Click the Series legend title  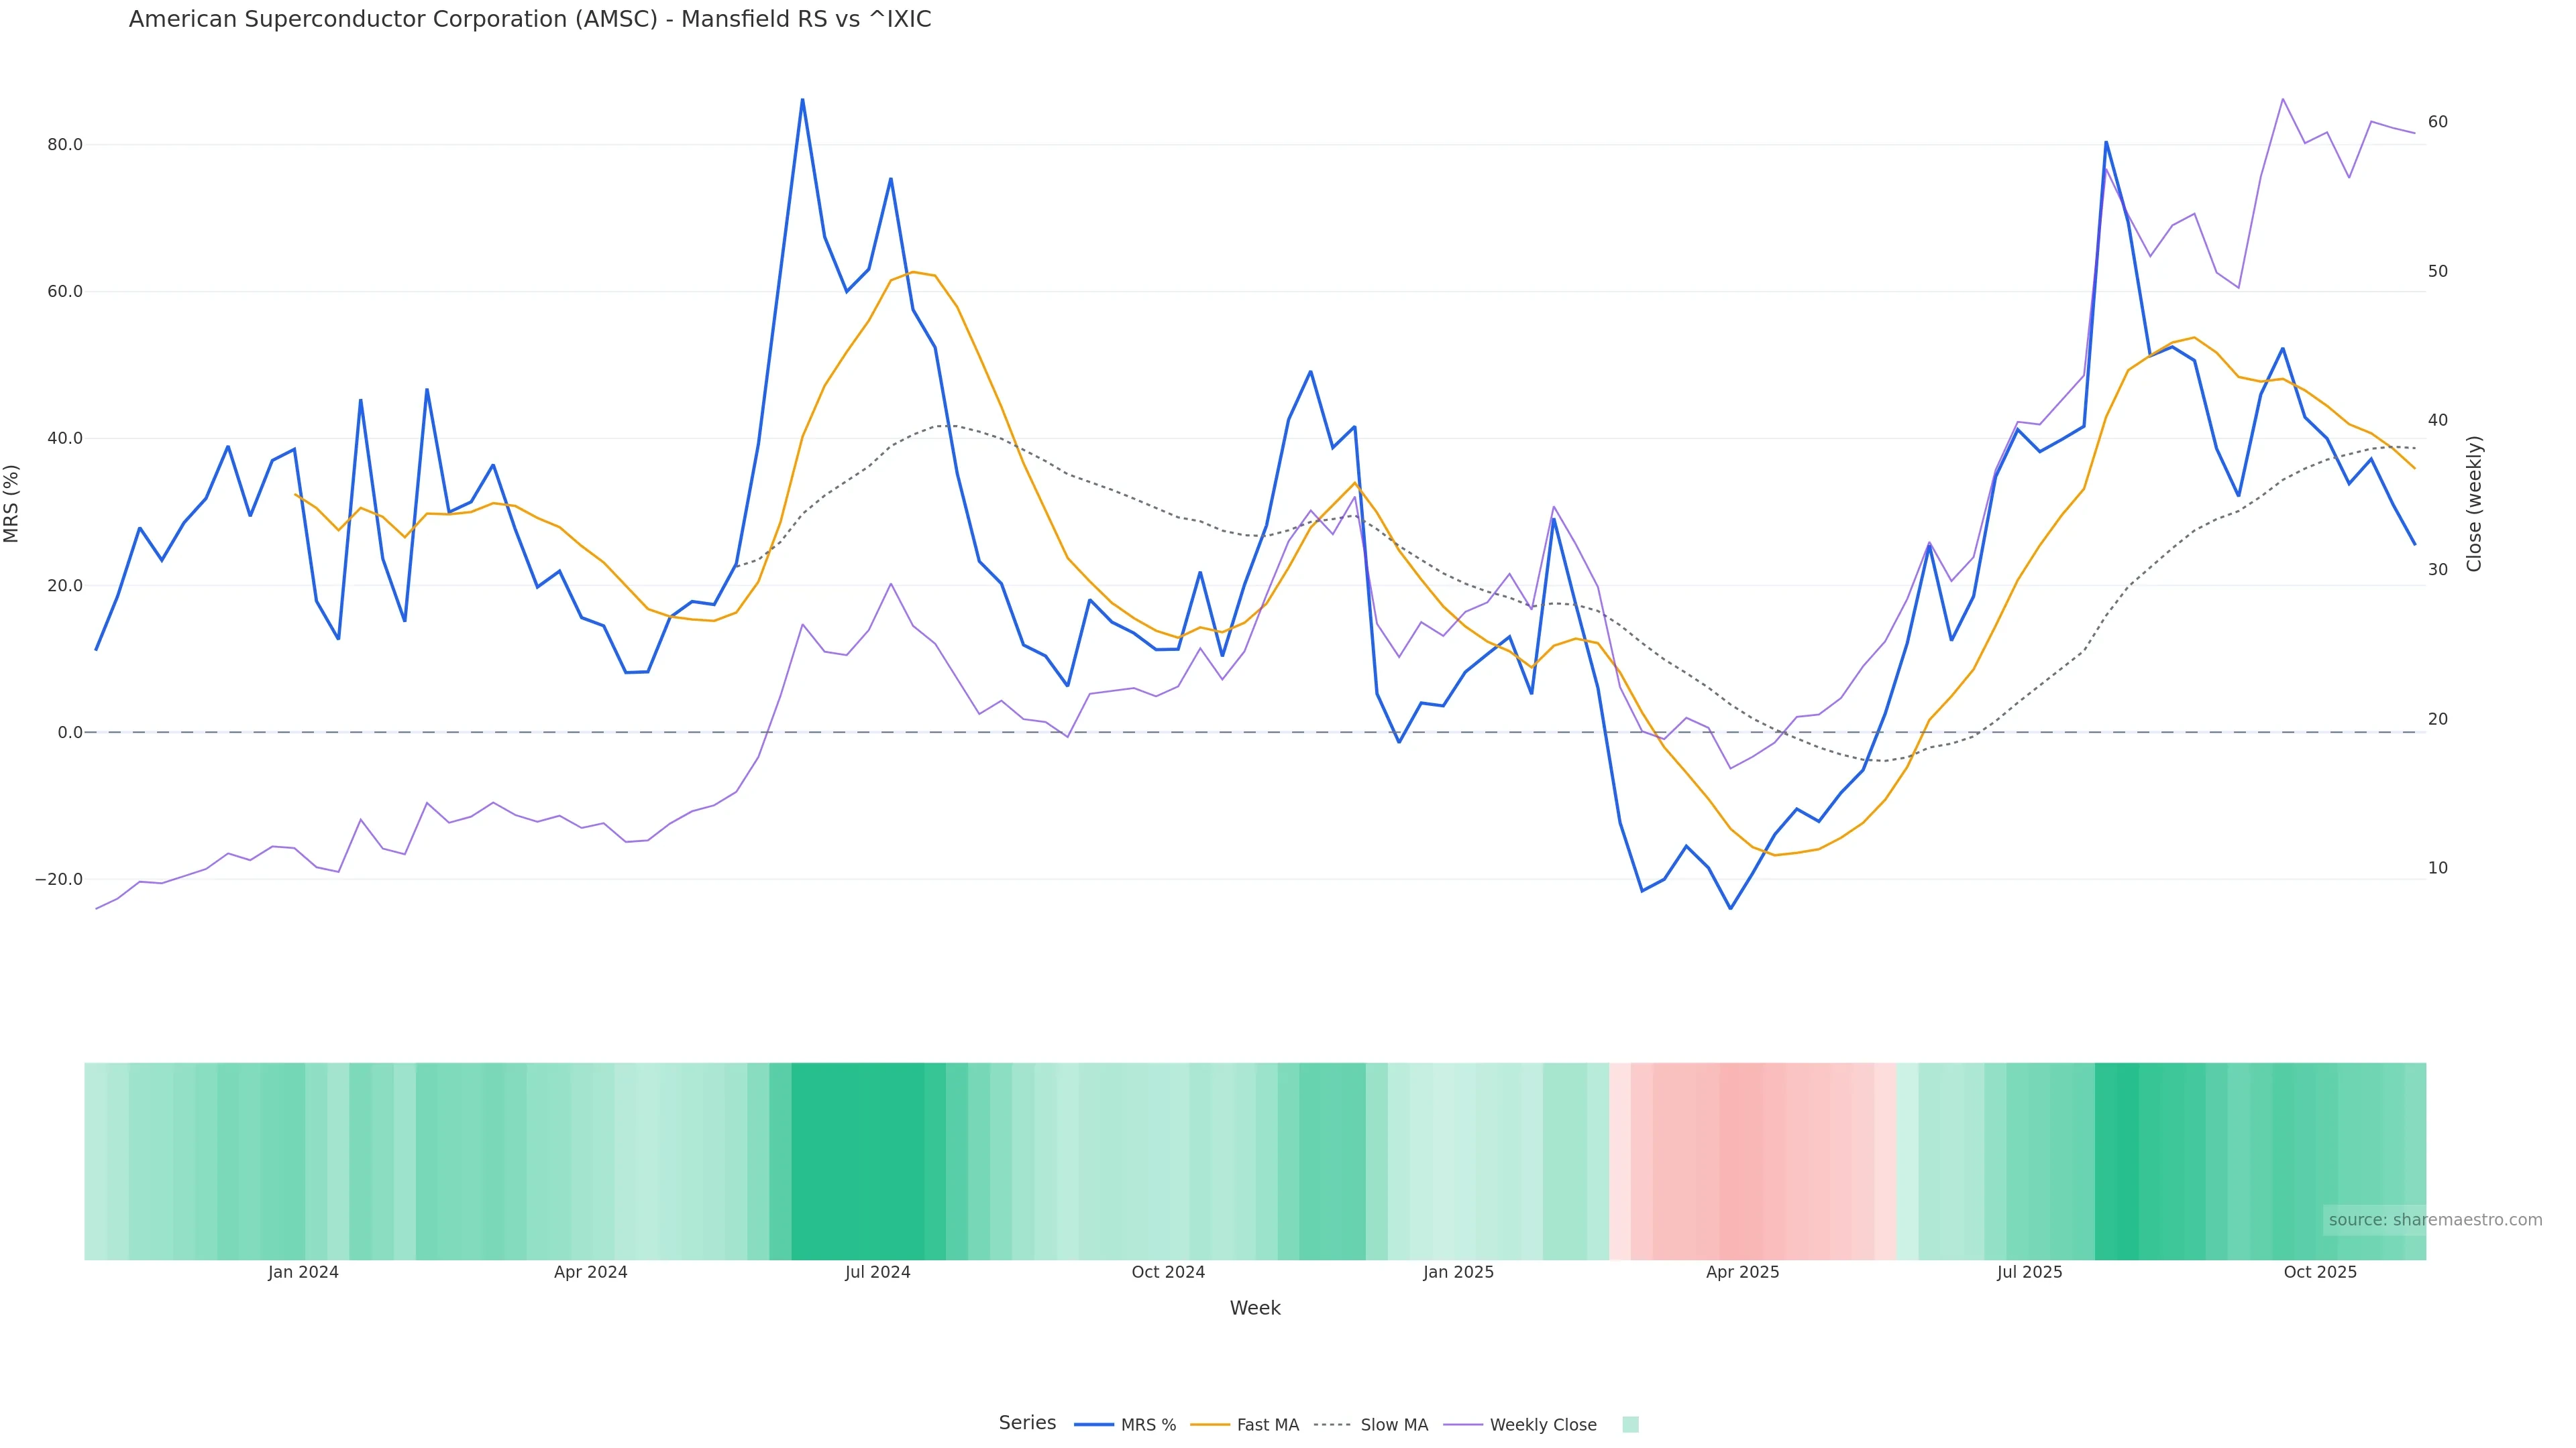[x=1027, y=1423]
